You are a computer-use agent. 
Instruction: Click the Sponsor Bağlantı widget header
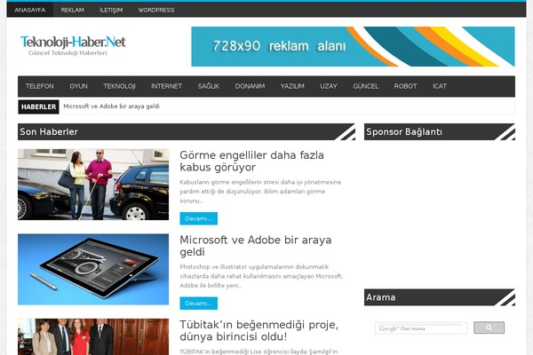click(x=440, y=132)
